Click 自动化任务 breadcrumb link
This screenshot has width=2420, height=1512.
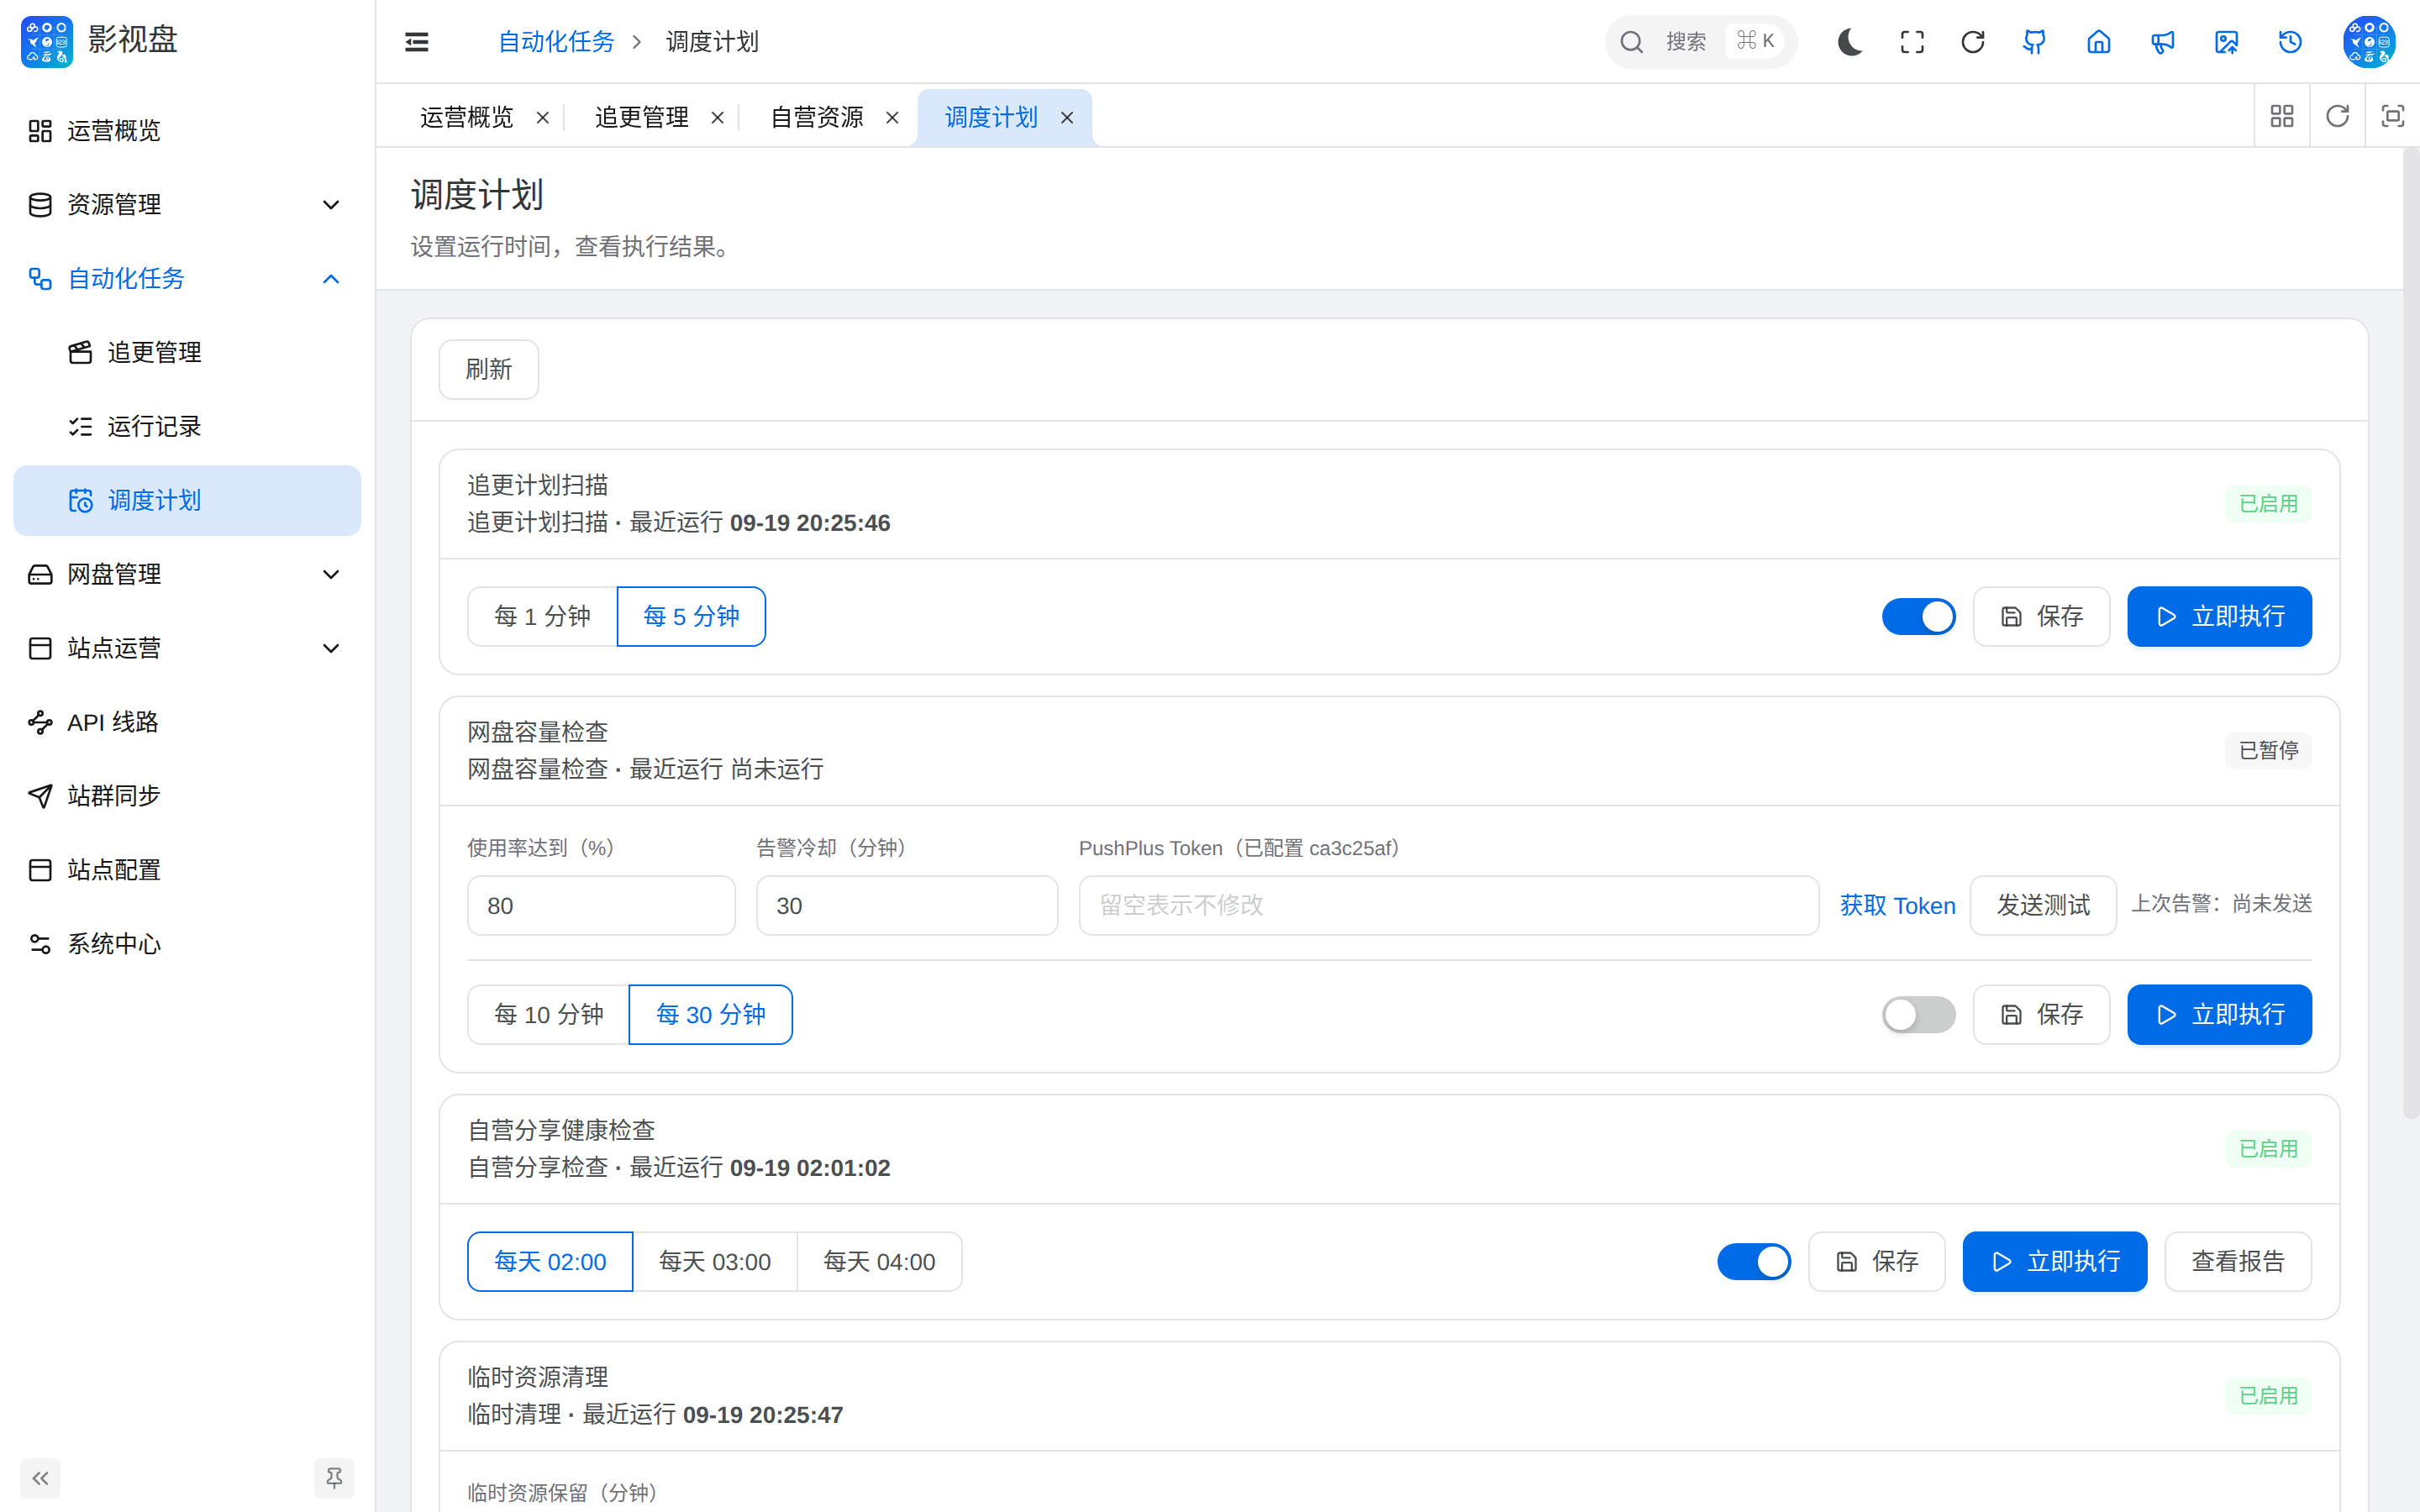556,42
